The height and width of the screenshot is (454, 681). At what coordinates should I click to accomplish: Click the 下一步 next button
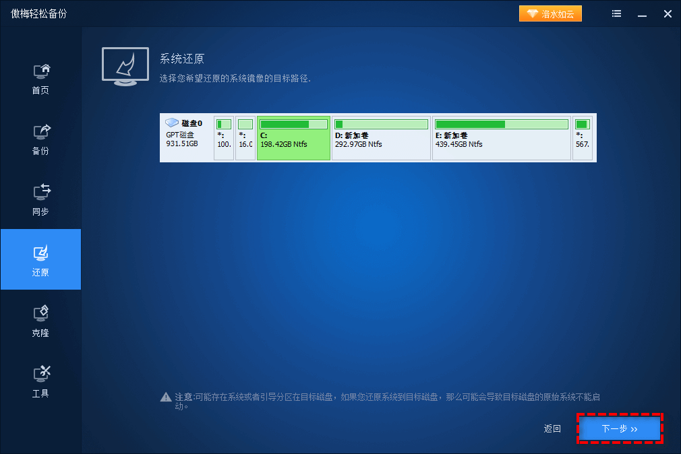pos(619,428)
